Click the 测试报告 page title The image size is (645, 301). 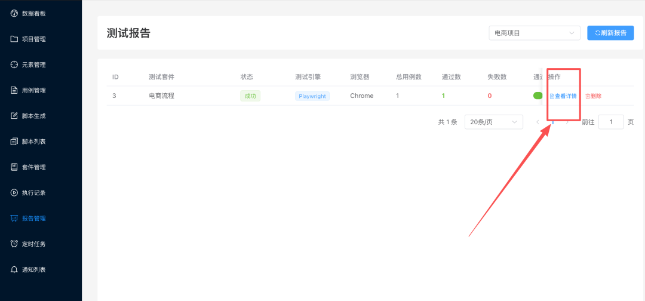[128, 33]
